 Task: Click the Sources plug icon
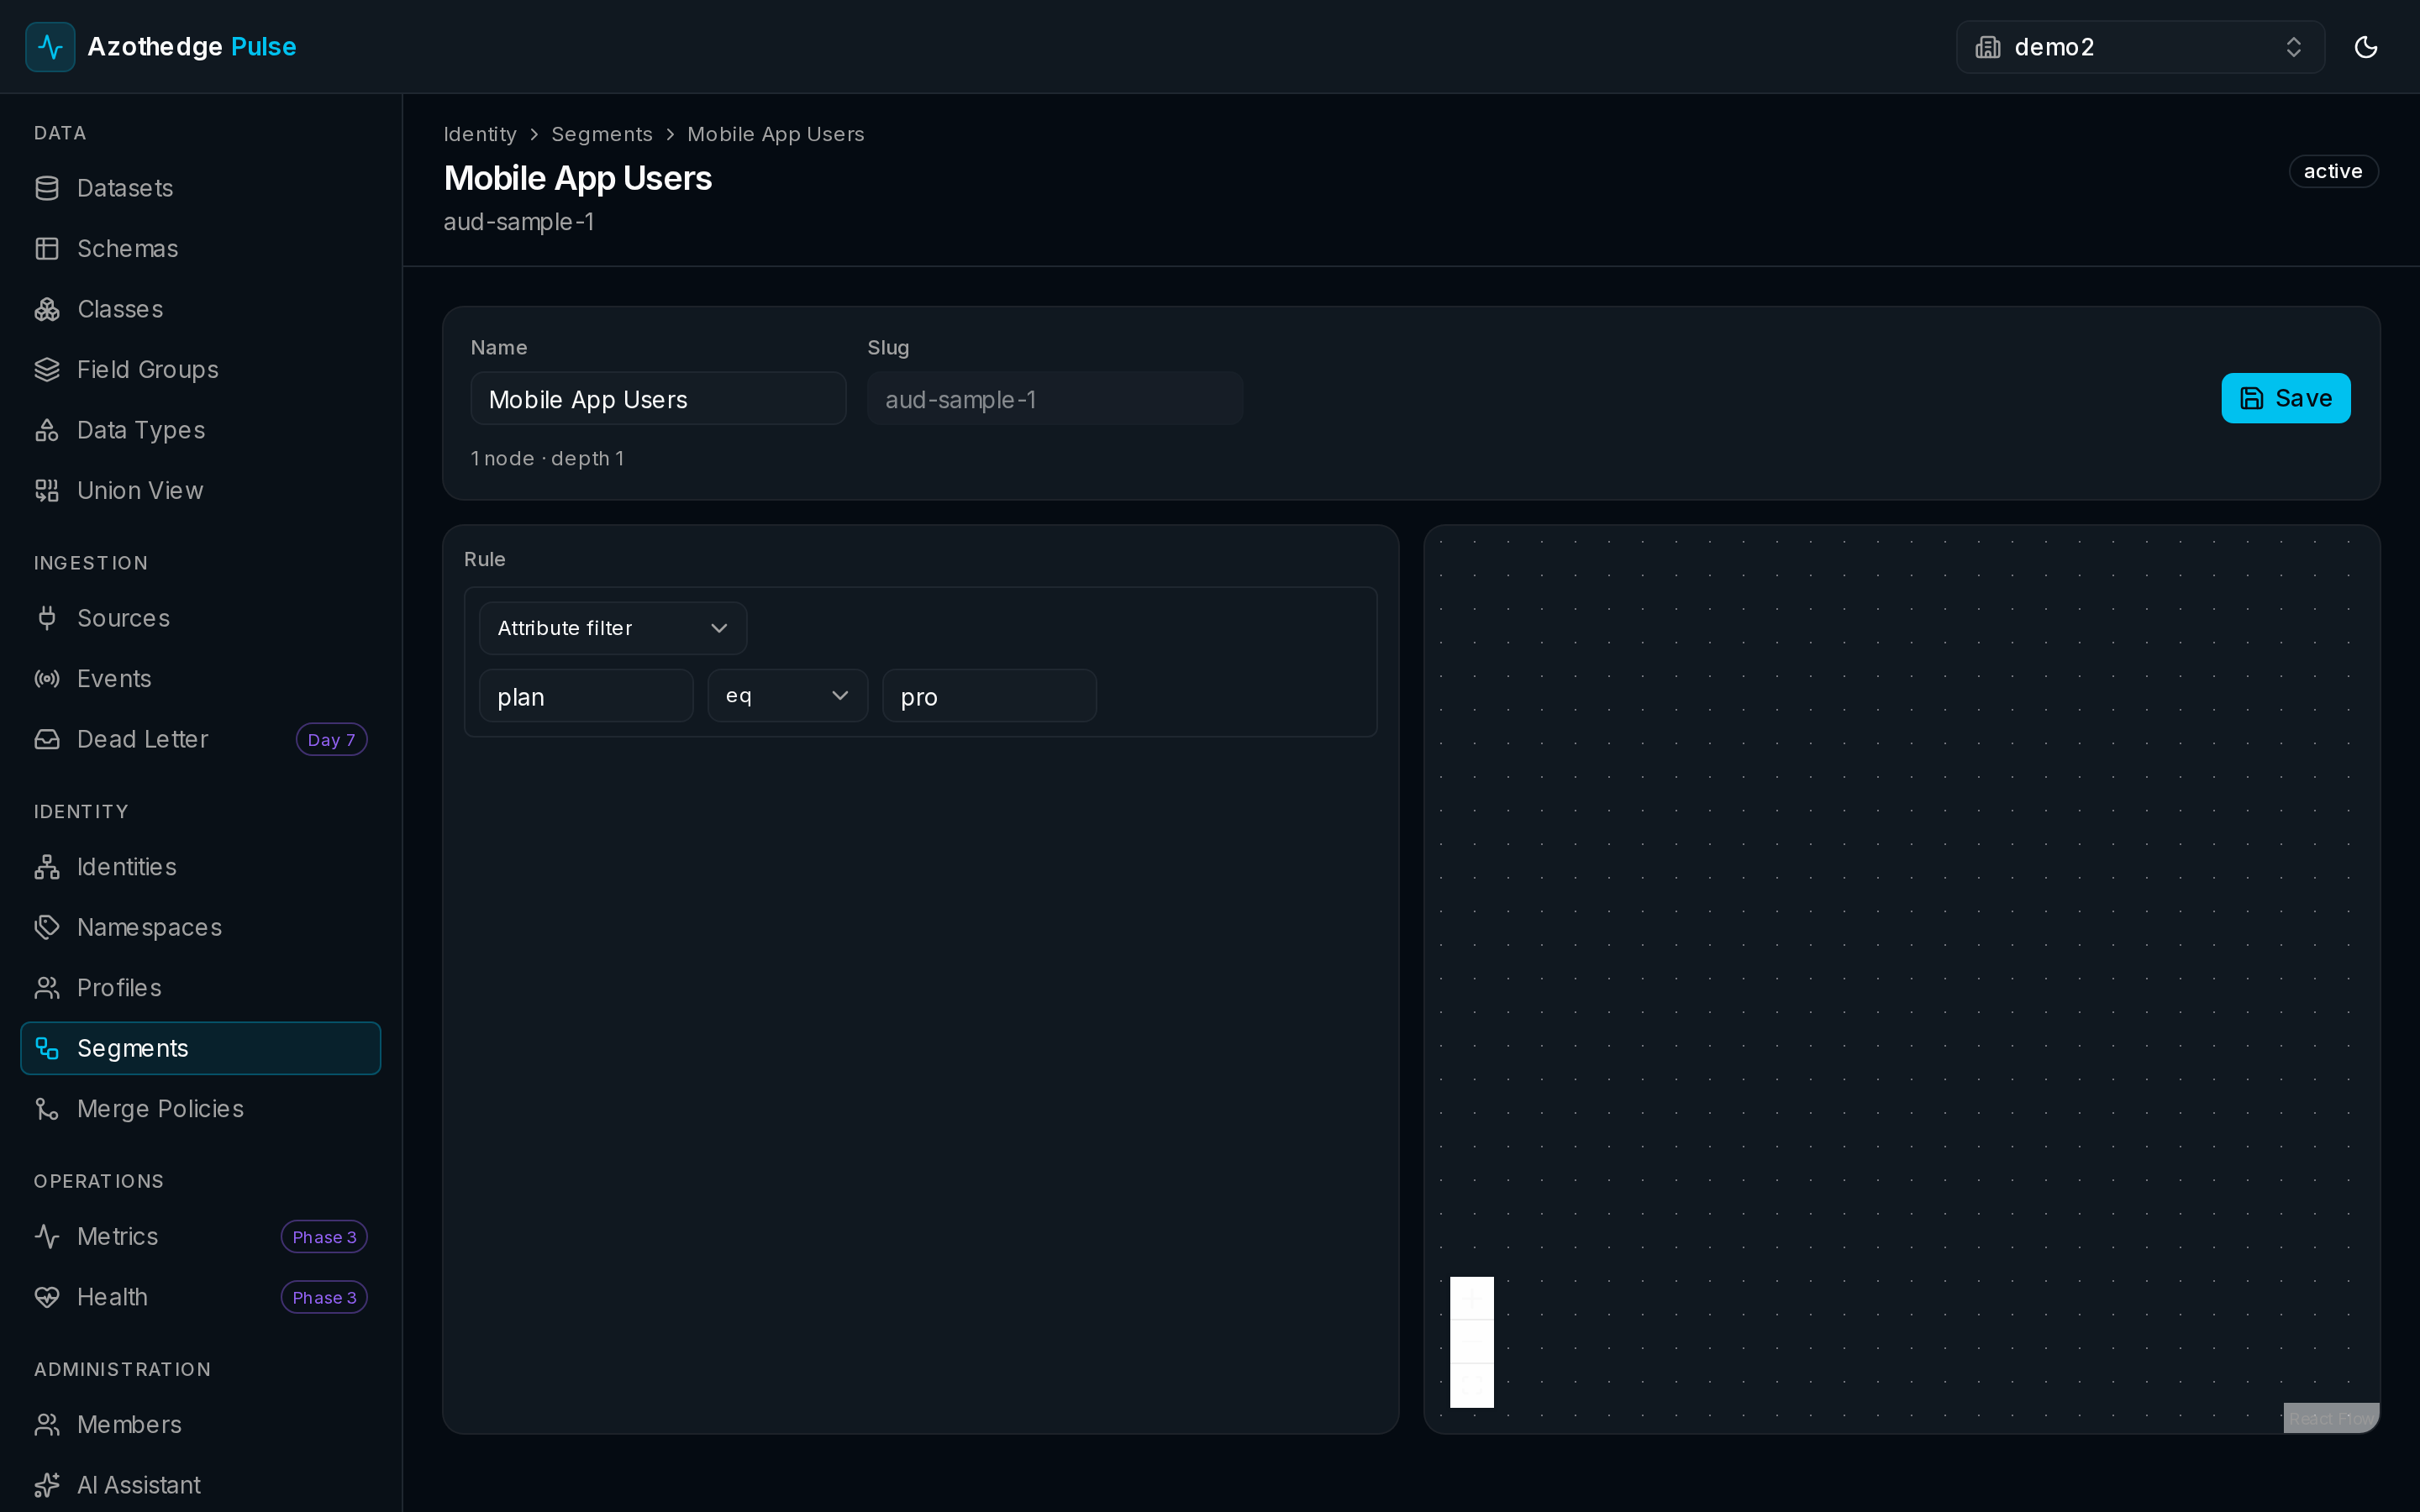[47, 618]
